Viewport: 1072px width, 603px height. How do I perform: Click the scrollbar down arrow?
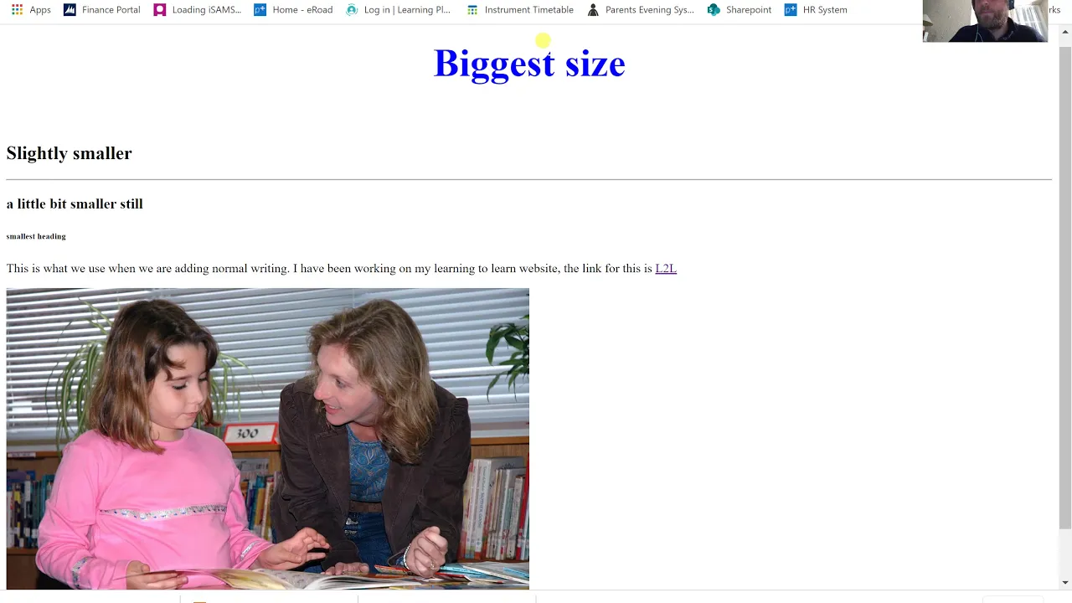coord(1065,582)
